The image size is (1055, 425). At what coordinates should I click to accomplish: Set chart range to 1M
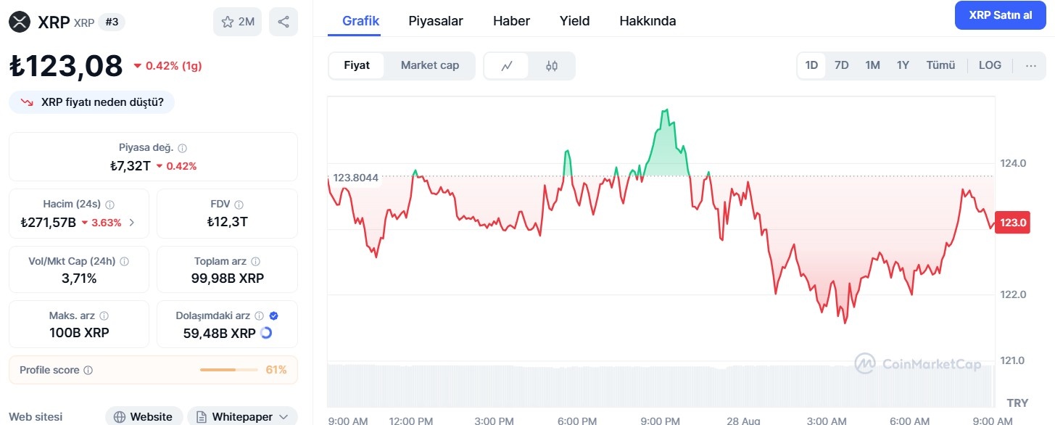click(x=872, y=65)
